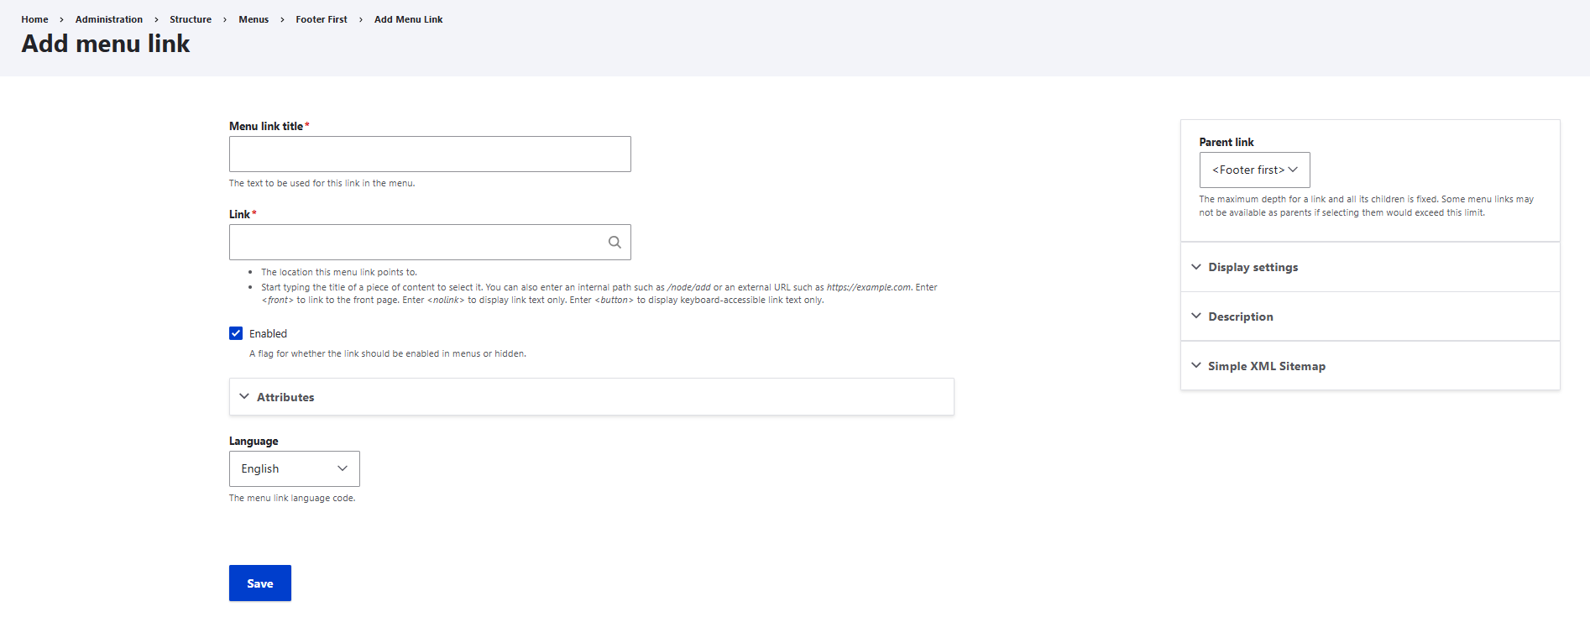This screenshot has height=638, width=1590.
Task: Expand the Attributes section
Action: click(592, 397)
